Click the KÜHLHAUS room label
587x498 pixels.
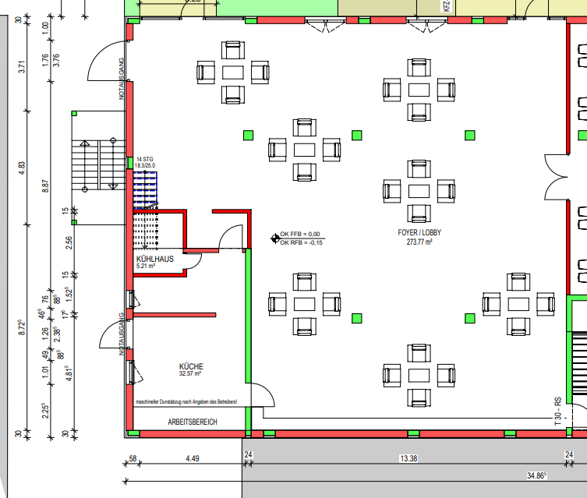pyautogui.click(x=155, y=259)
